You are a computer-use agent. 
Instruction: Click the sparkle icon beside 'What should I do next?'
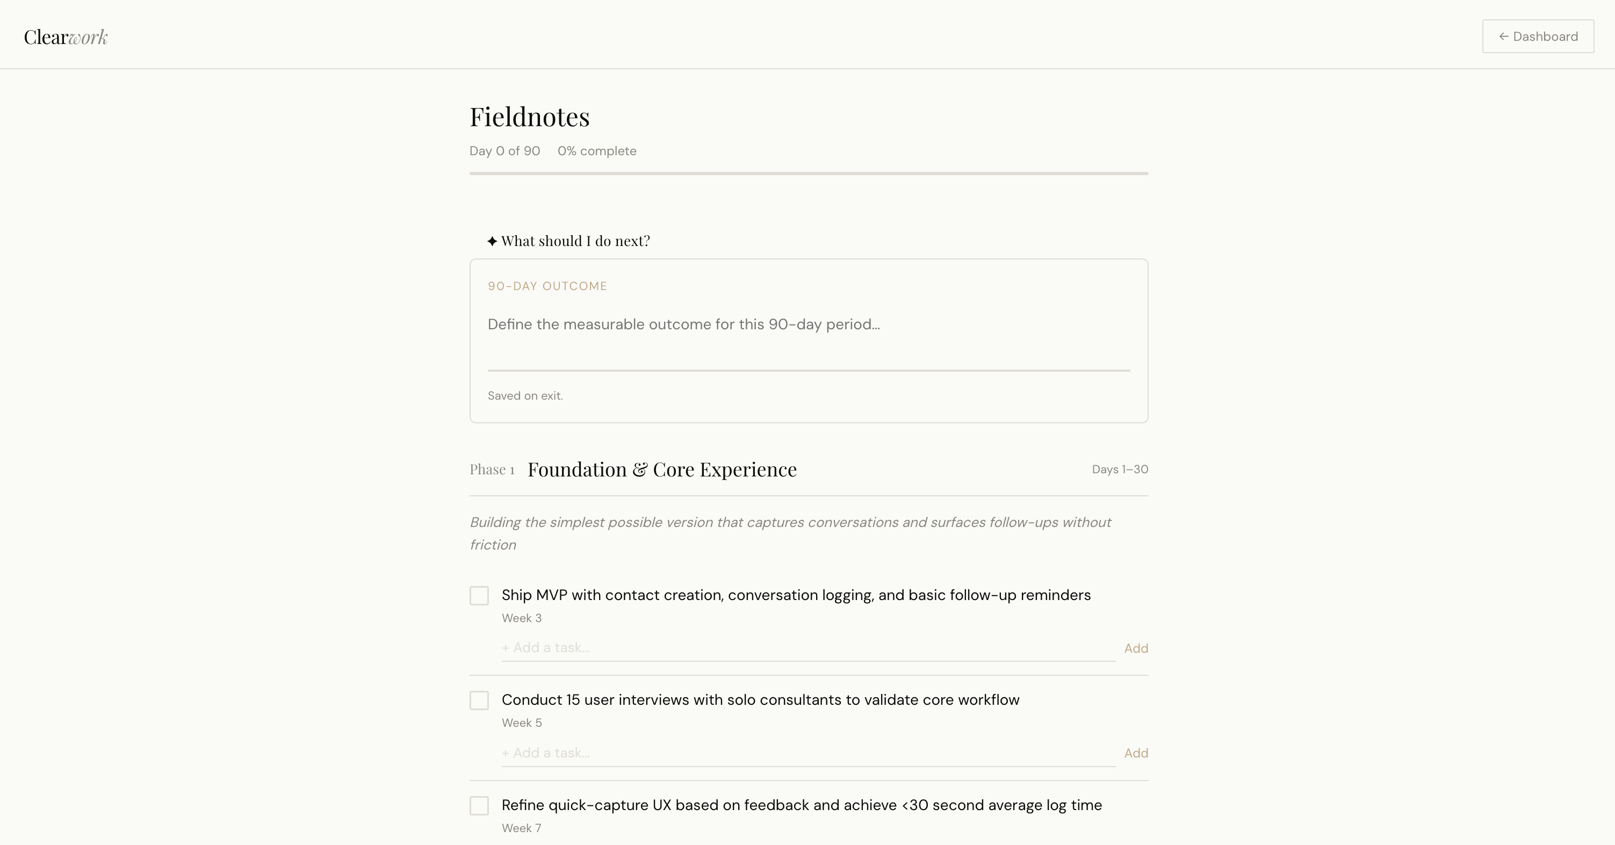click(x=492, y=241)
